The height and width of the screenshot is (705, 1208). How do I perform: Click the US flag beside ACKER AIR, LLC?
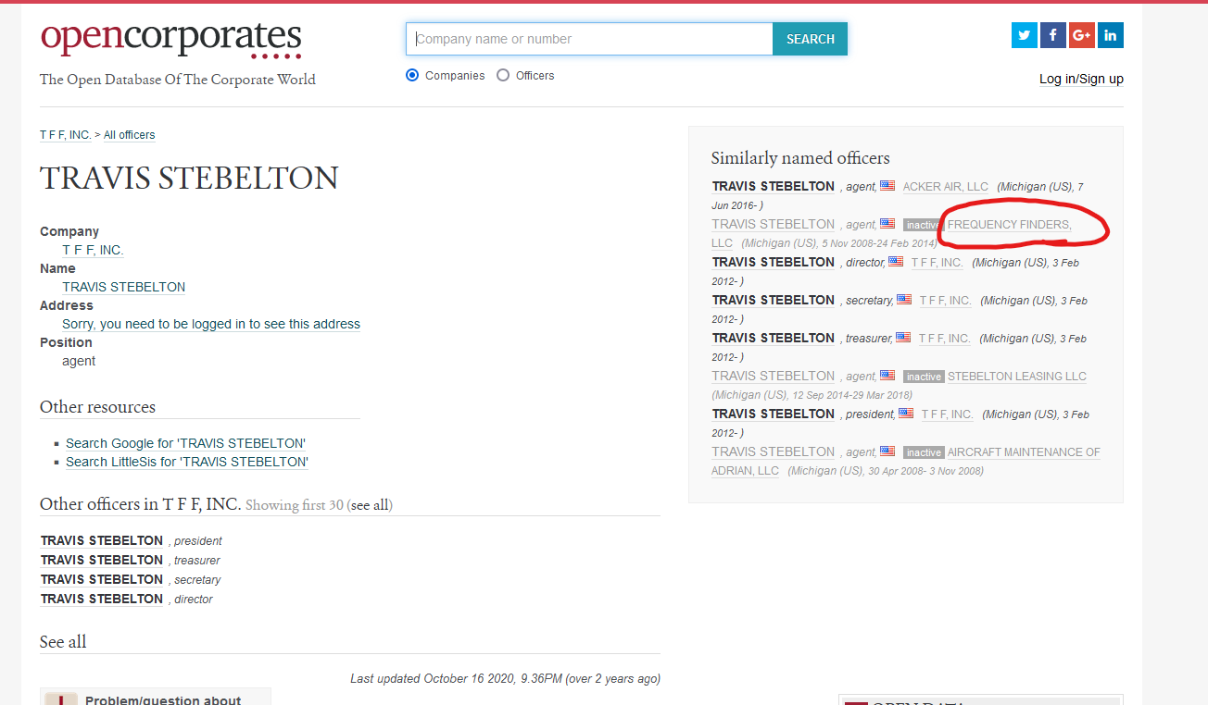tap(887, 186)
